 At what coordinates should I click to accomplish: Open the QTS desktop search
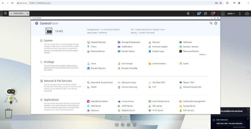(188, 14)
